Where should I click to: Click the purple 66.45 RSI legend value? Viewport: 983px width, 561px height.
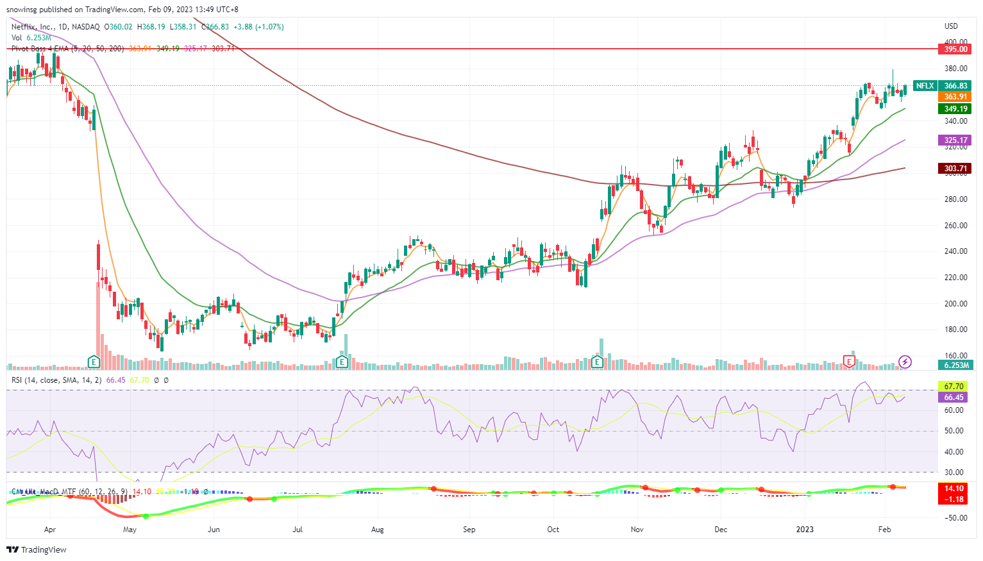click(116, 380)
